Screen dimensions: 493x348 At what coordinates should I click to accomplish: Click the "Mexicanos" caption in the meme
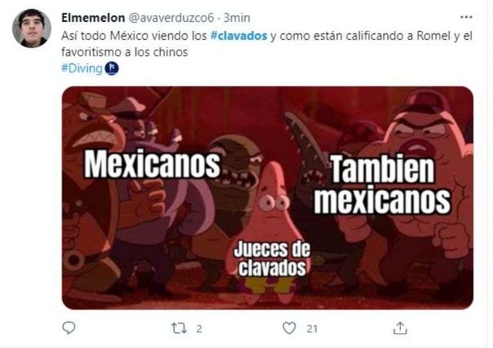pyautogui.click(x=153, y=165)
